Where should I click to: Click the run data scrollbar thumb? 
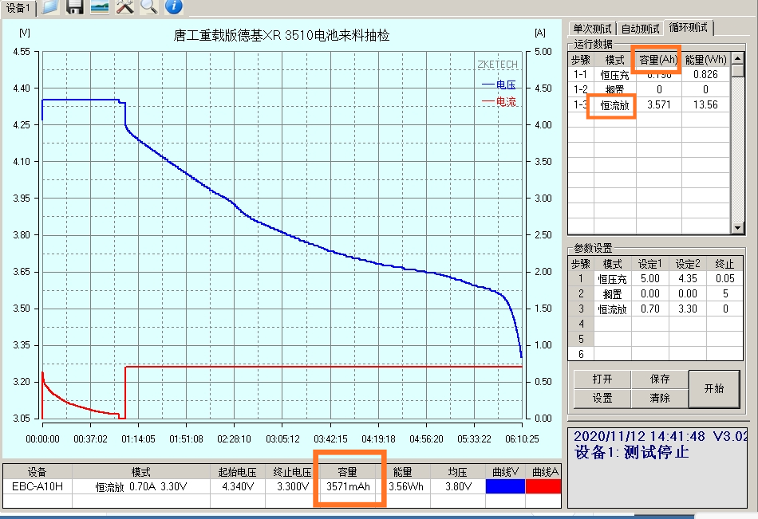click(x=738, y=70)
